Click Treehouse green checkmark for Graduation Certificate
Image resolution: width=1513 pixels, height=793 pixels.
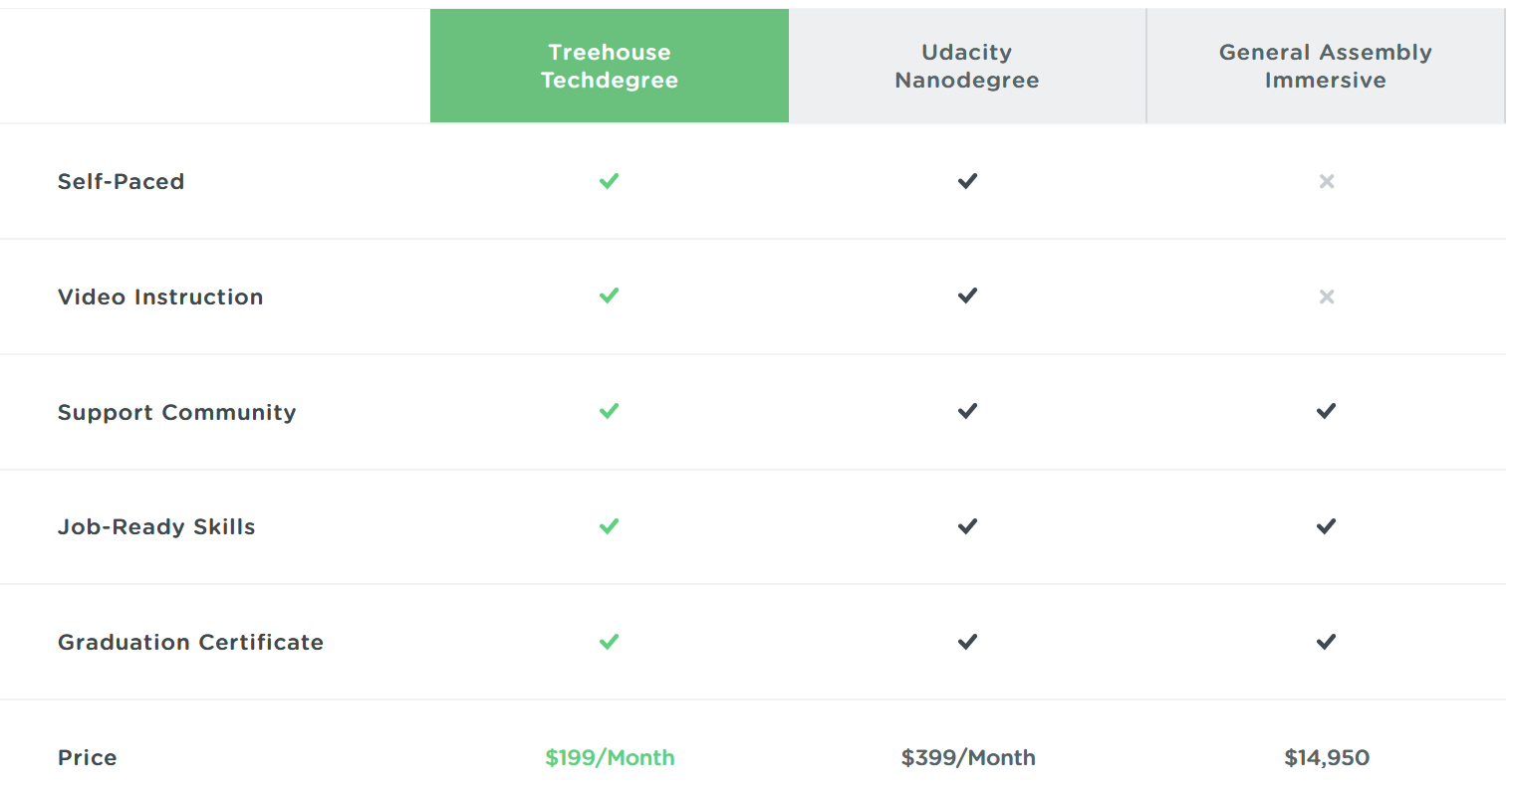point(609,642)
